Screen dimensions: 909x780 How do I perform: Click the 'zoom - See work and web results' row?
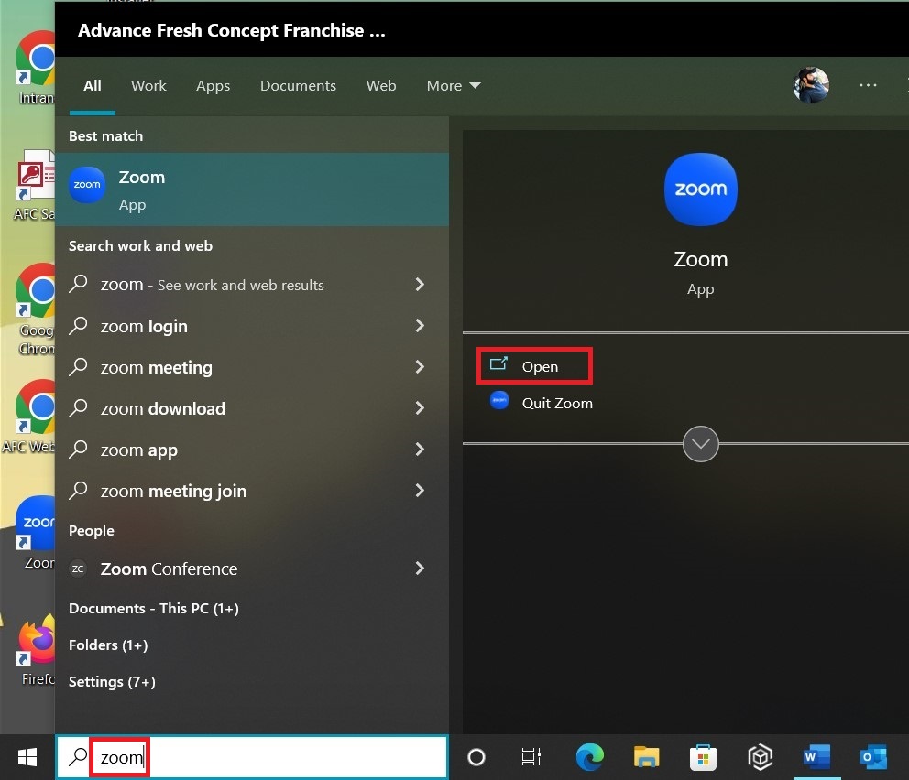[252, 285]
